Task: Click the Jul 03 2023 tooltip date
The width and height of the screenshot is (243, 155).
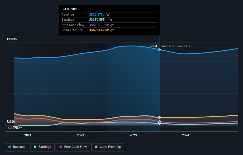Action: pyautogui.click(x=70, y=9)
